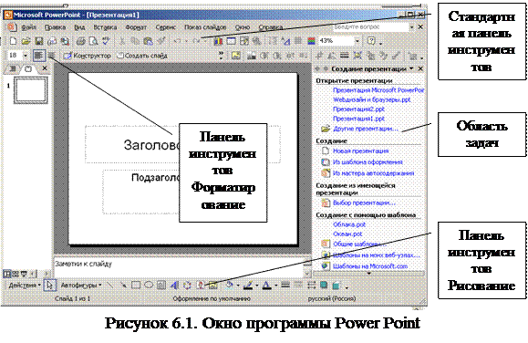Click the Конструктор button
Image resolution: width=528 pixels, height=343 pixels.
tap(88, 56)
